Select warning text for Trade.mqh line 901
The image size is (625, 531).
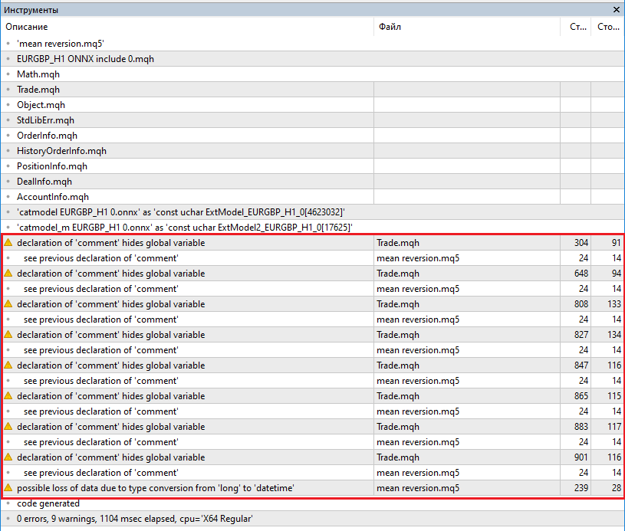[x=110, y=457]
